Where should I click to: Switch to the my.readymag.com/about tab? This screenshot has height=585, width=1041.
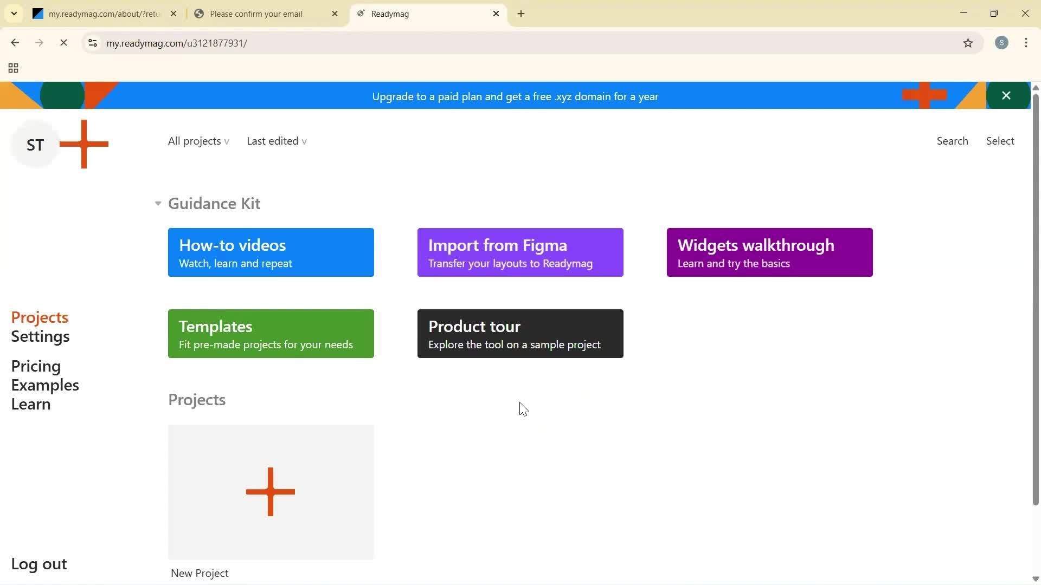(x=103, y=14)
